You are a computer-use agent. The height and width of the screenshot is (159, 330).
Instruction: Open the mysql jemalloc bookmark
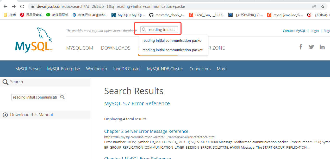pyautogui.click(x=285, y=15)
